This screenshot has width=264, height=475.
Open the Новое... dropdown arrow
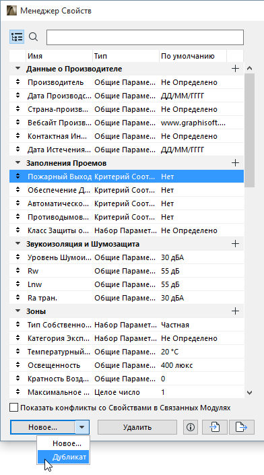tap(82, 427)
